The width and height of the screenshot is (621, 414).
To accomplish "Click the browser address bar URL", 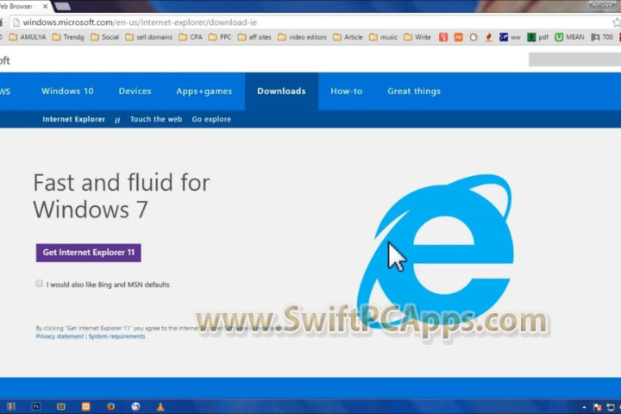I will pos(140,22).
